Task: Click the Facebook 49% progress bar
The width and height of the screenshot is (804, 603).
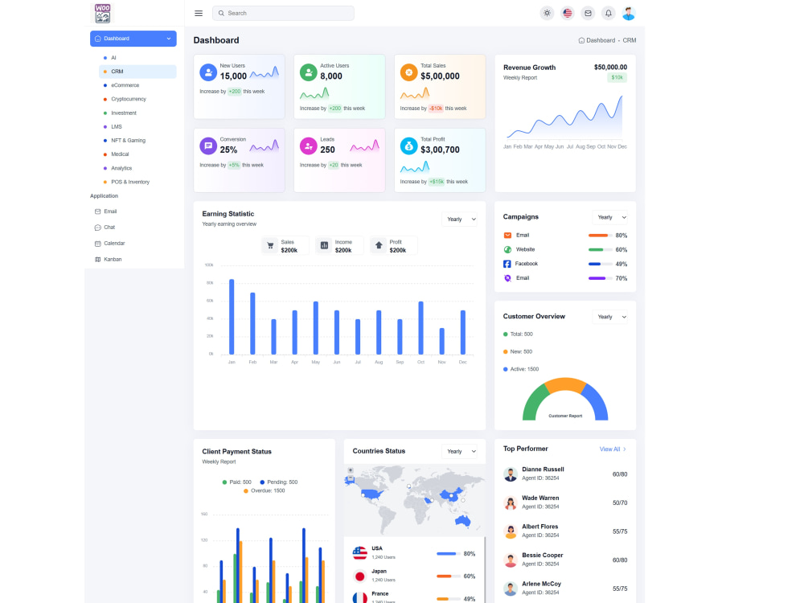Action: [x=601, y=264]
